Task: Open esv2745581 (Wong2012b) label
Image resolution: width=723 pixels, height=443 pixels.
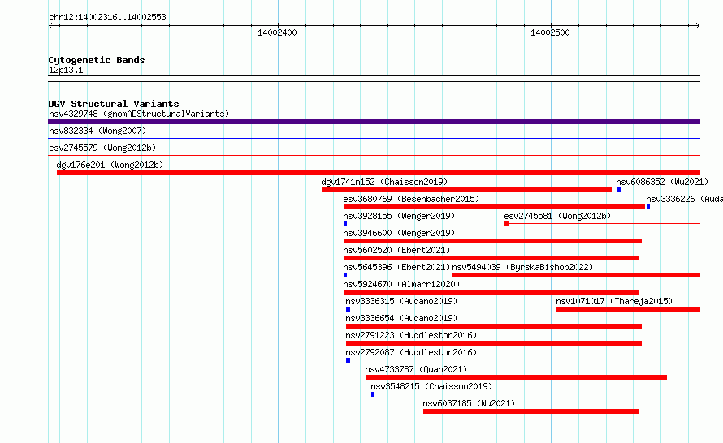Action: point(557,216)
